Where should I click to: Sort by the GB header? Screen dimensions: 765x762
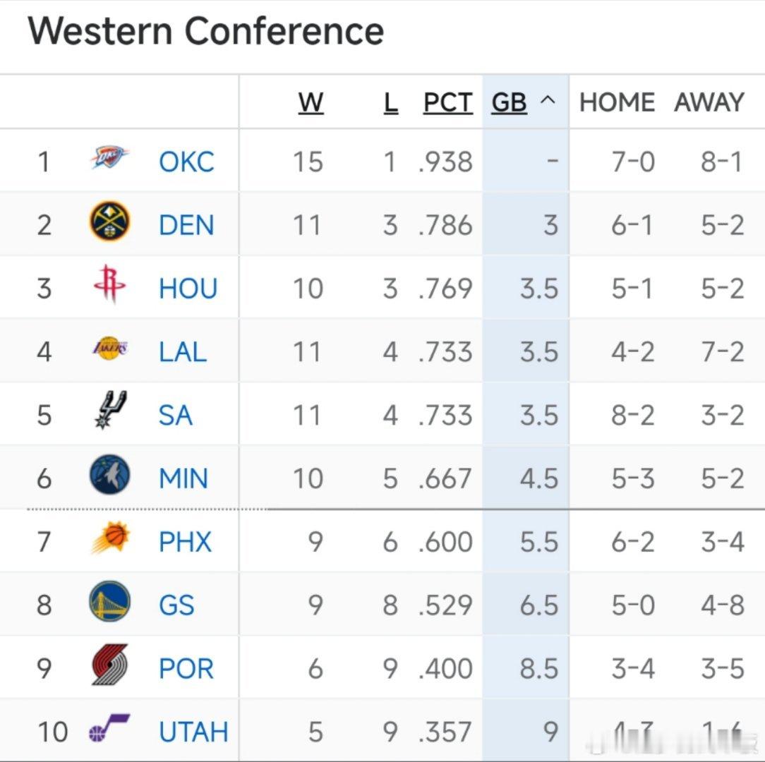point(509,103)
